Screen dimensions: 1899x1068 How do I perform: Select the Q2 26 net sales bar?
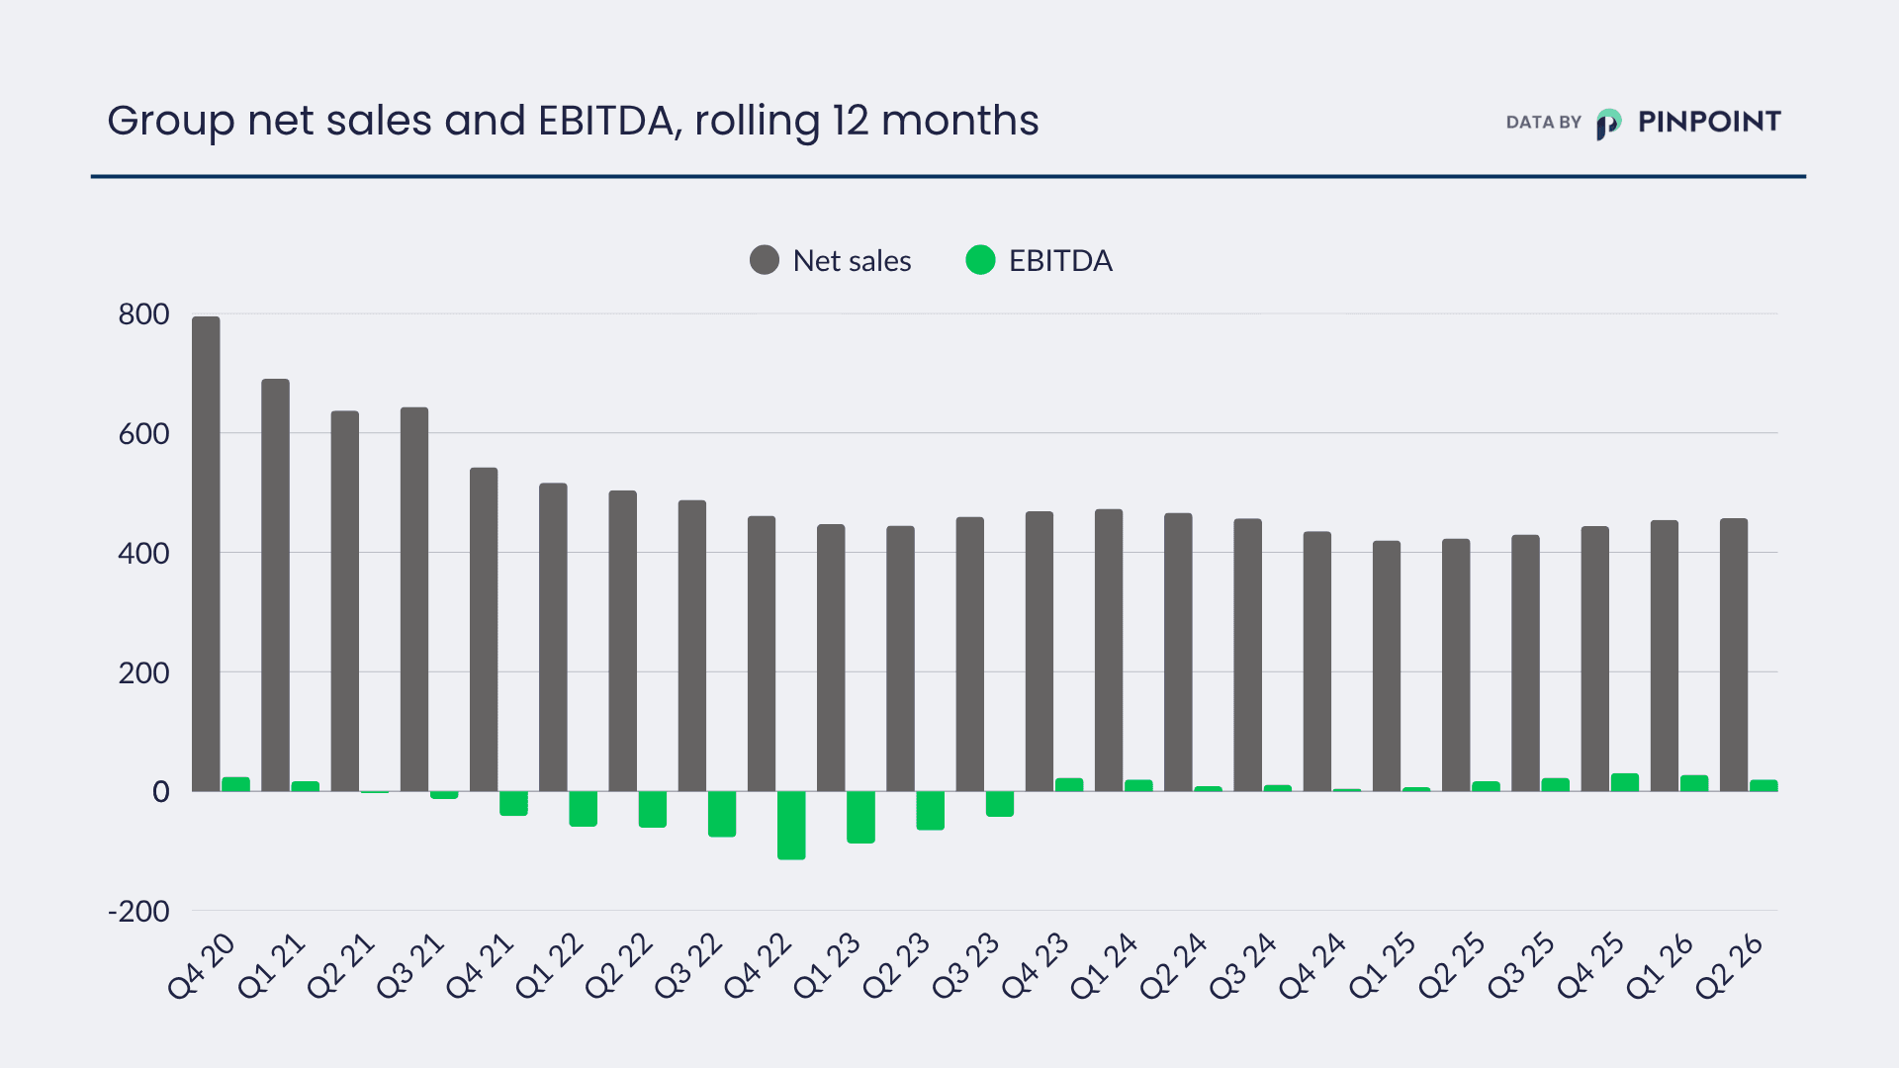coord(1734,655)
